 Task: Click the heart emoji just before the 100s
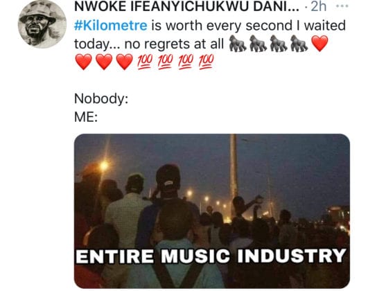click(125, 62)
